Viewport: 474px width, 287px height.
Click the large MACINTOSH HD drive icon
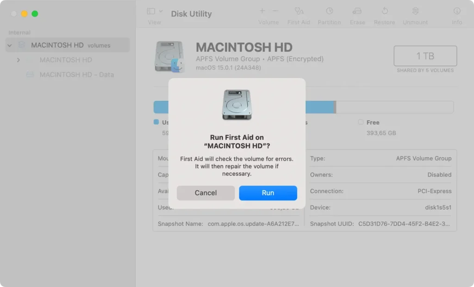[x=169, y=56]
